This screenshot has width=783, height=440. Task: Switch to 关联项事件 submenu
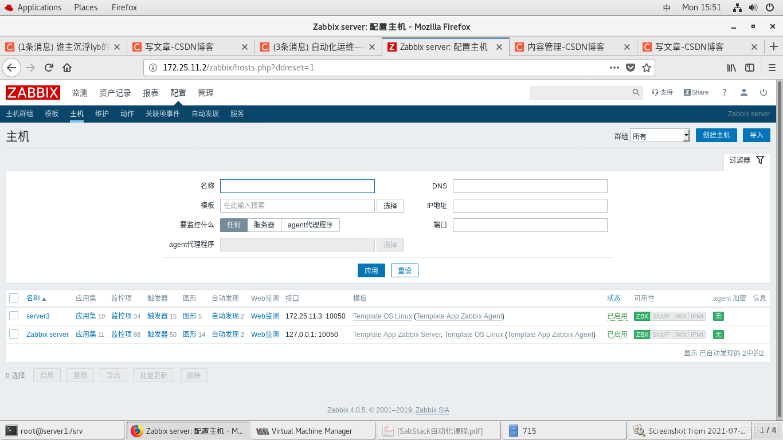(x=163, y=113)
